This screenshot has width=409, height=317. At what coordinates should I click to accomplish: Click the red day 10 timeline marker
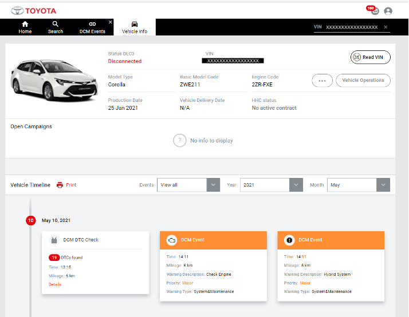pyautogui.click(x=31, y=220)
